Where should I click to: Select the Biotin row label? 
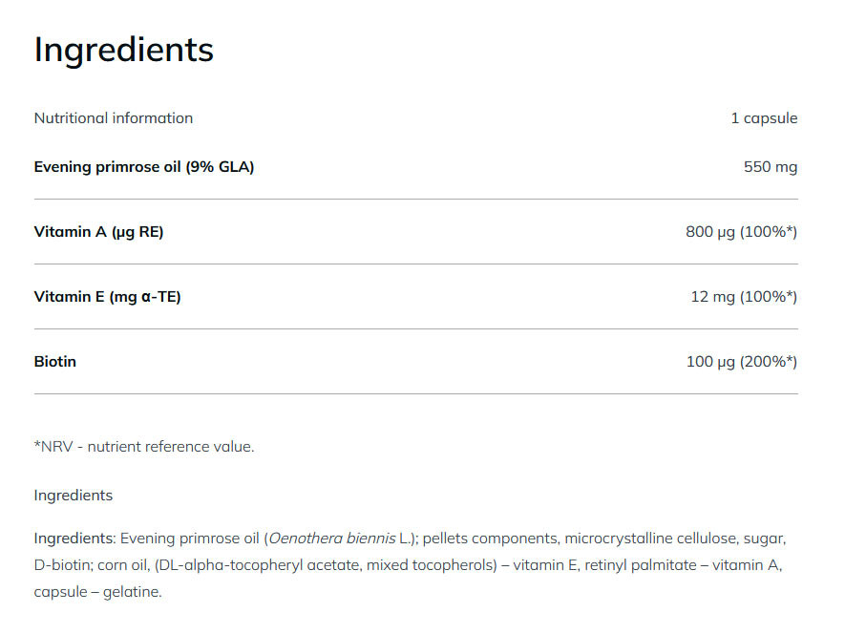point(54,362)
